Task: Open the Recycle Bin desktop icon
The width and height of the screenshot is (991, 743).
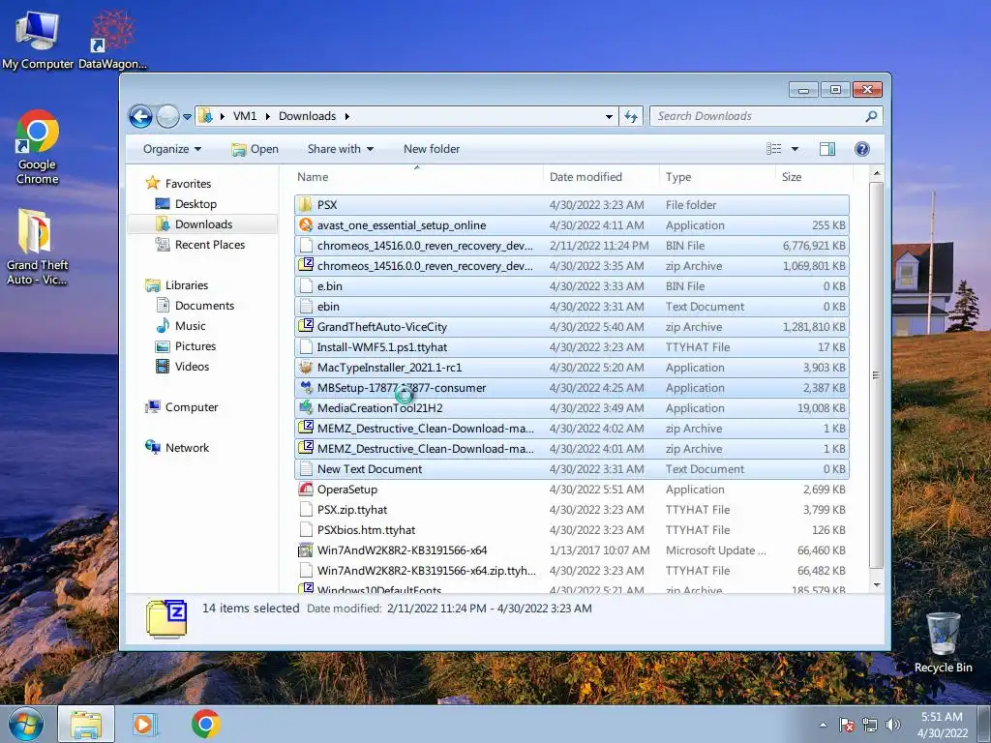Action: tap(943, 643)
